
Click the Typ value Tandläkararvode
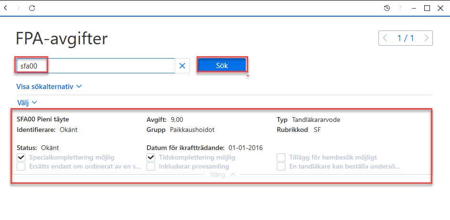316,120
